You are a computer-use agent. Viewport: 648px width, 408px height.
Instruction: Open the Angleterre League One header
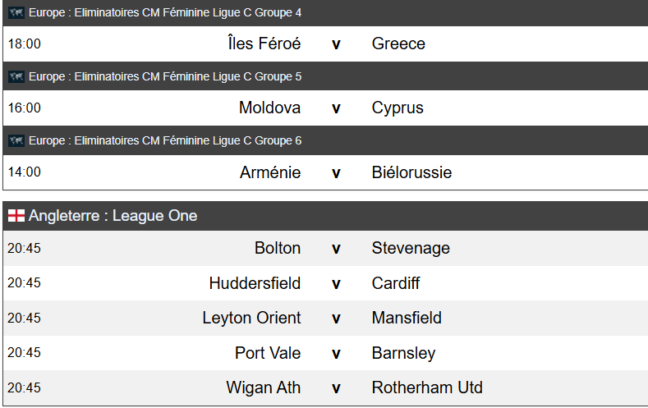pos(113,216)
